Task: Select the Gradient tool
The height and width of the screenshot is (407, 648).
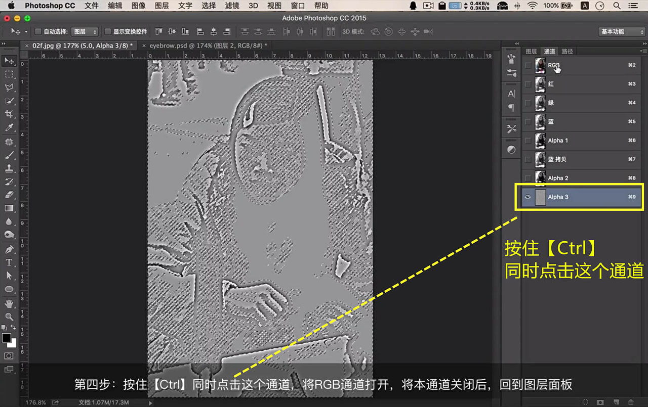Action: [9, 208]
